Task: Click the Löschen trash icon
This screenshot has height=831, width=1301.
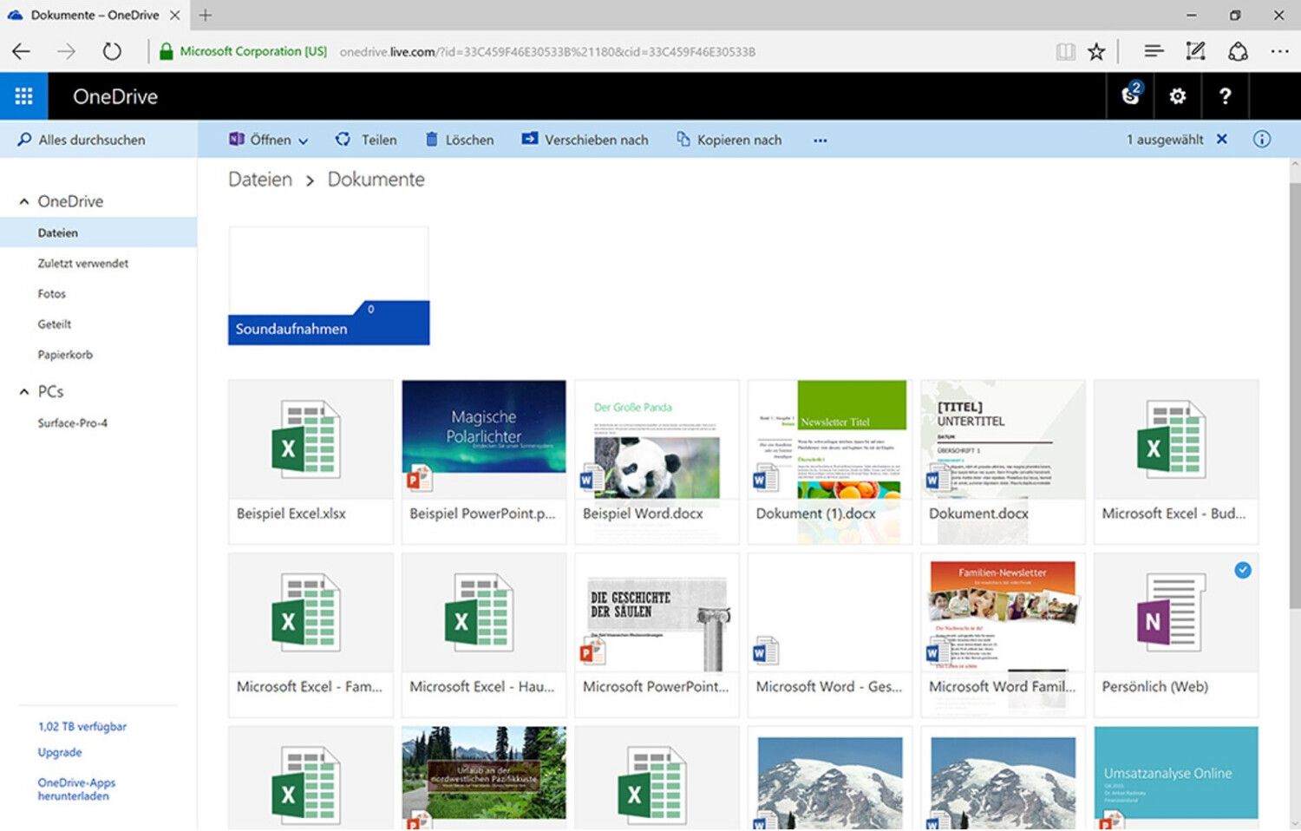Action: click(x=431, y=140)
